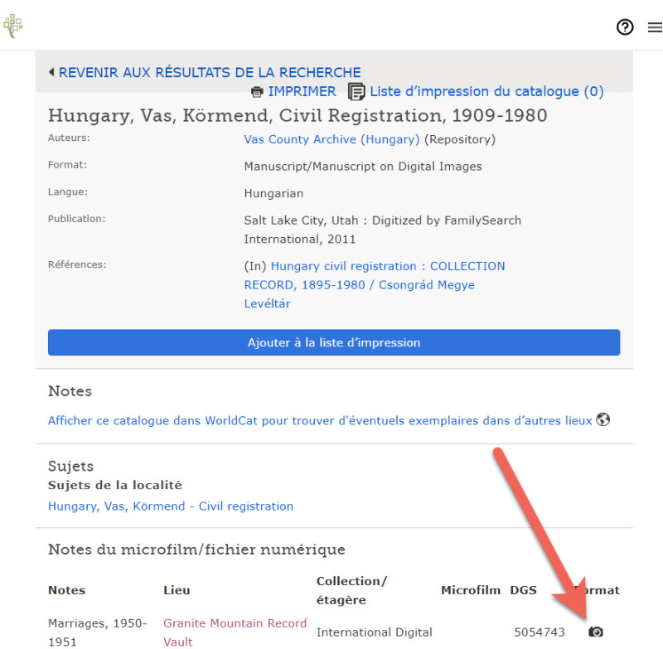Click the Auteurs field label
The image size is (663, 649).
[x=69, y=138]
